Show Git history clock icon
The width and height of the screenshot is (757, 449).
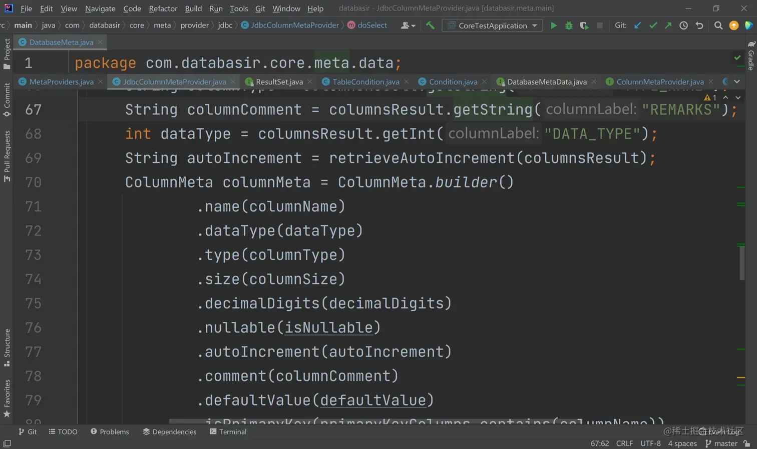pyautogui.click(x=683, y=25)
